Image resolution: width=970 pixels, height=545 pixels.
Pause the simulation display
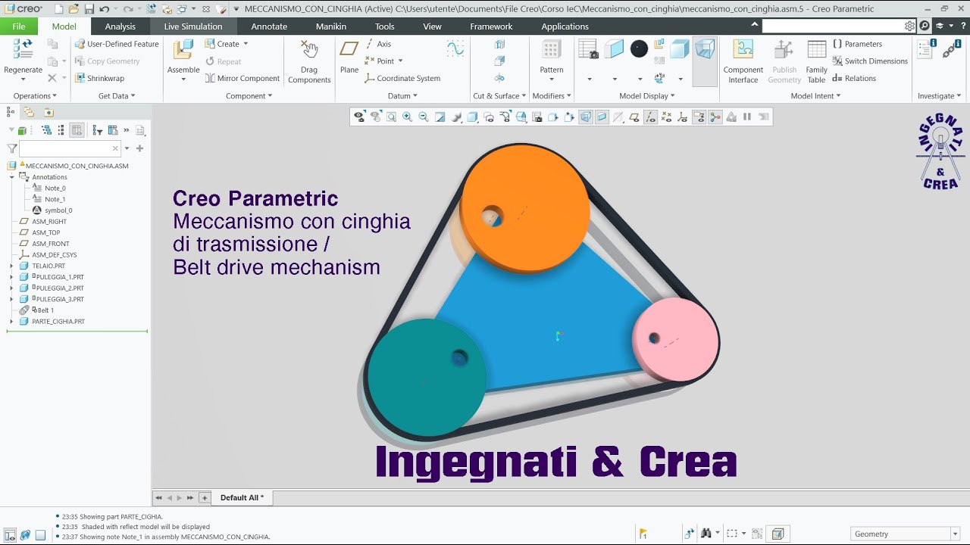coord(747,117)
